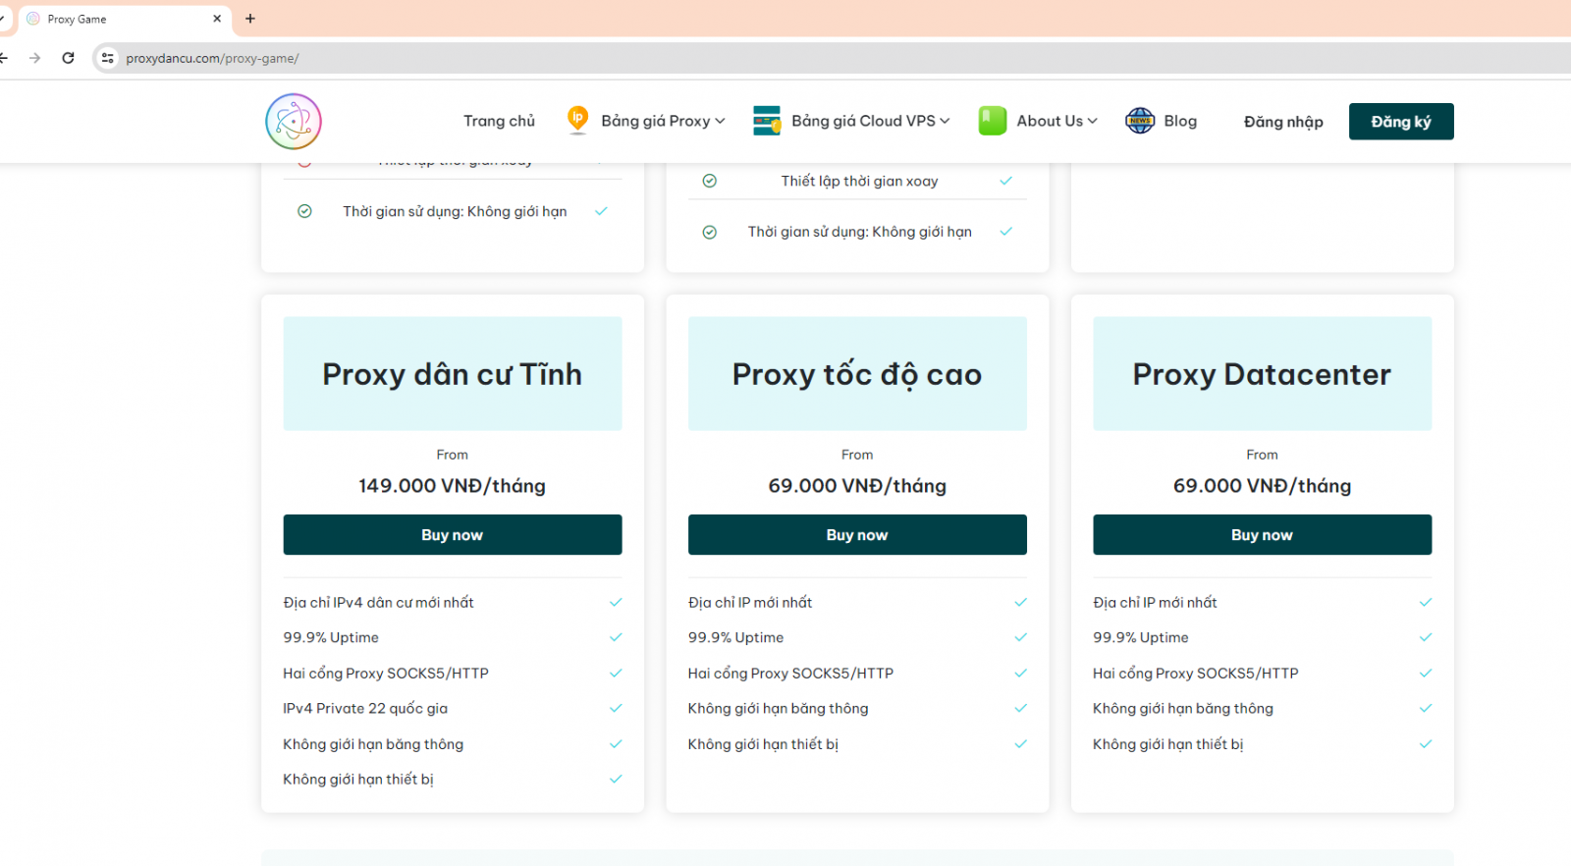Open the Đăng nhập login link

coord(1283,122)
